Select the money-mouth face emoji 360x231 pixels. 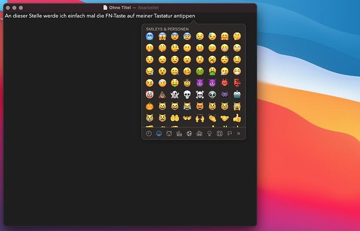tap(175, 83)
